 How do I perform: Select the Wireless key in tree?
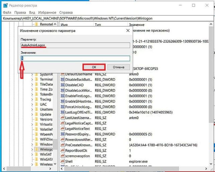(x=46, y=164)
